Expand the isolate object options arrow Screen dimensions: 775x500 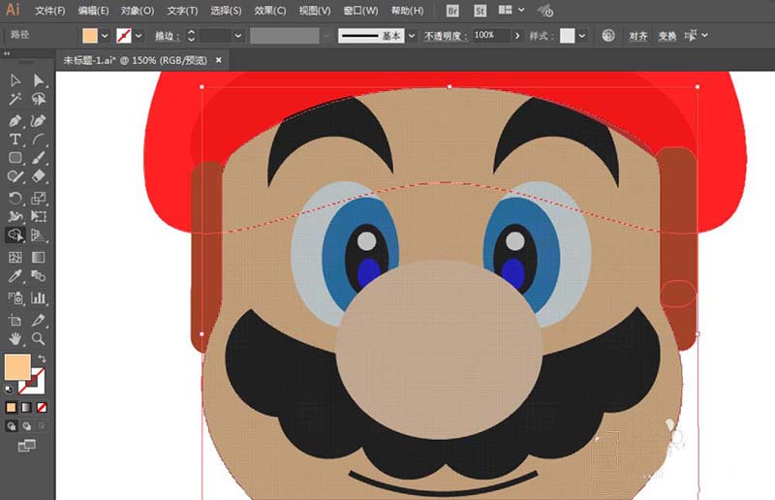[705, 35]
